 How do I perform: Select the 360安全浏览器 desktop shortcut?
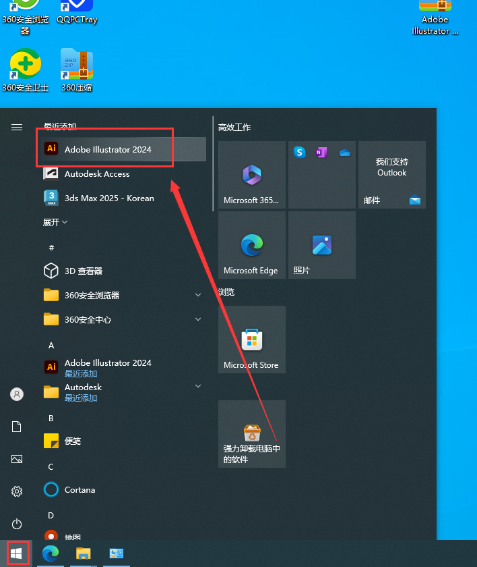[x=25, y=18]
